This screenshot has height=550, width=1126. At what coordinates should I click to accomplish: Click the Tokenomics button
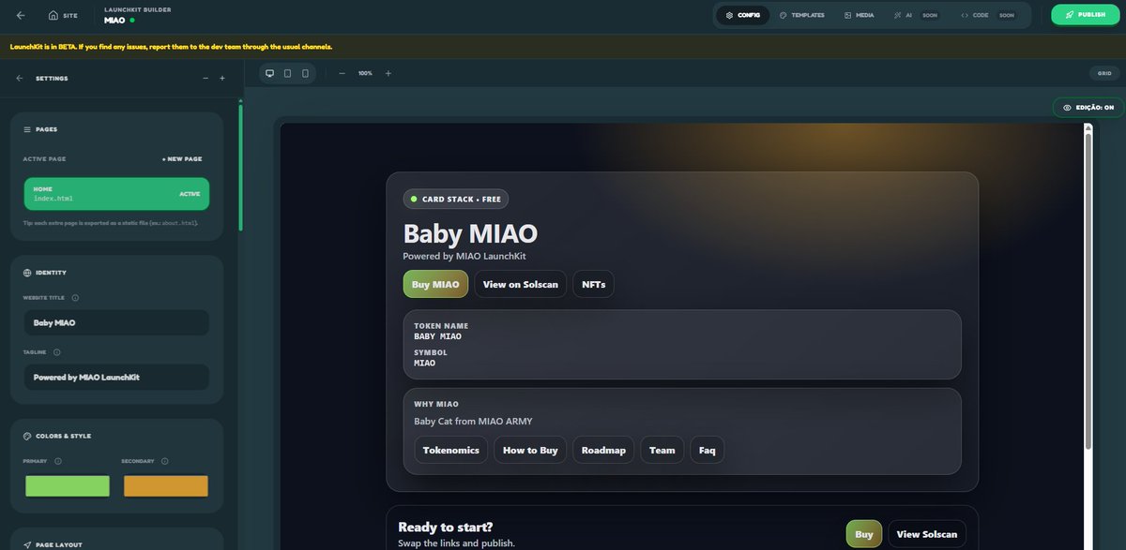(x=451, y=450)
